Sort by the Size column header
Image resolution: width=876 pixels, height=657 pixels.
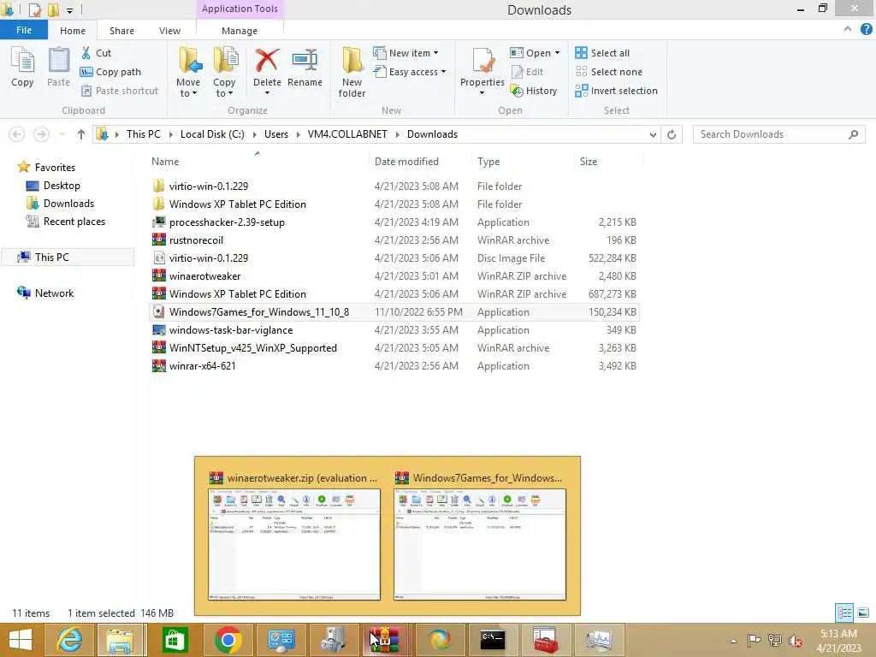[608, 162]
